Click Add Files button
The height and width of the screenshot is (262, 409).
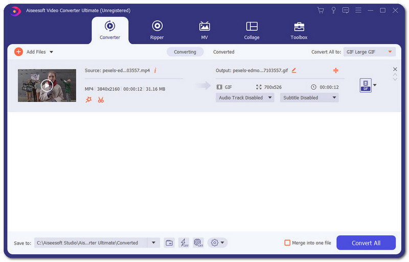click(x=34, y=52)
